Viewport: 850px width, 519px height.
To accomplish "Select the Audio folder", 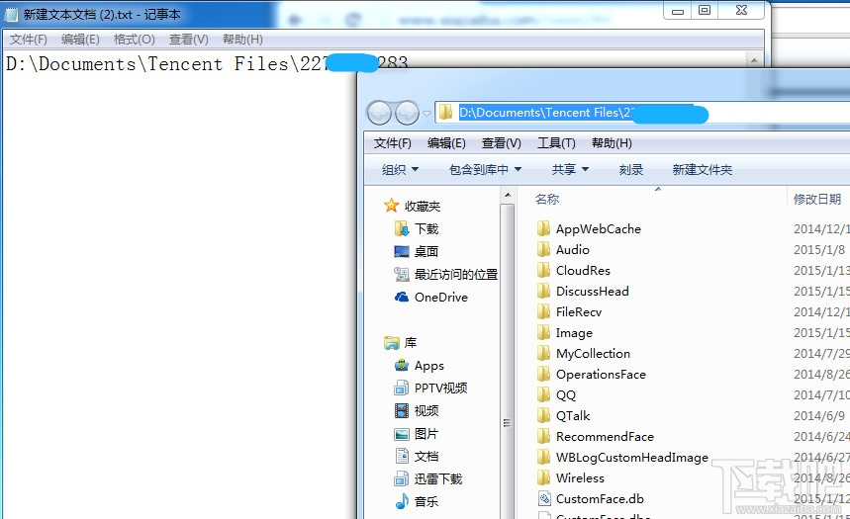I will (x=573, y=250).
